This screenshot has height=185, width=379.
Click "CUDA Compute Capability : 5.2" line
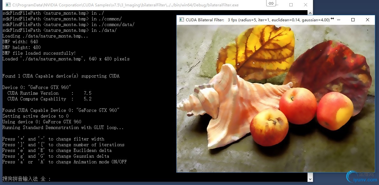(x=49, y=99)
